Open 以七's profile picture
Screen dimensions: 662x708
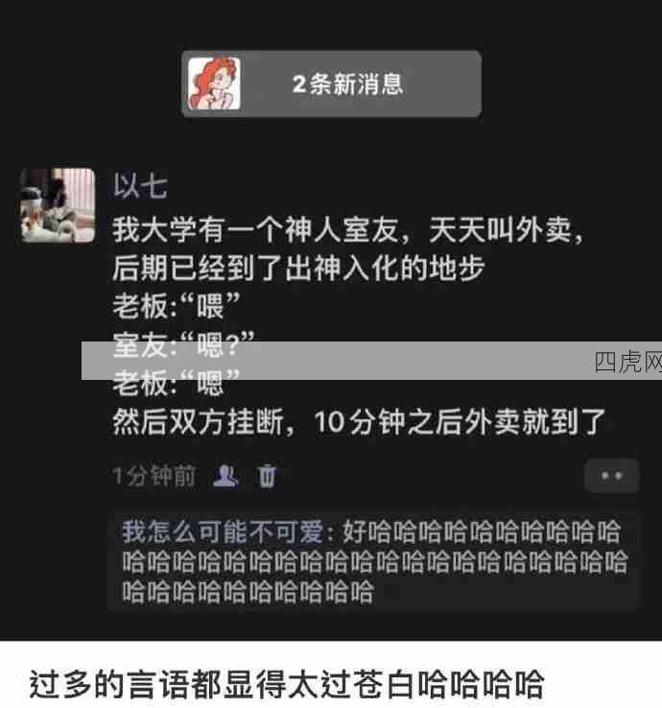point(58,205)
